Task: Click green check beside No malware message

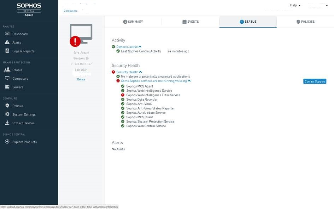Action: tap(118, 77)
